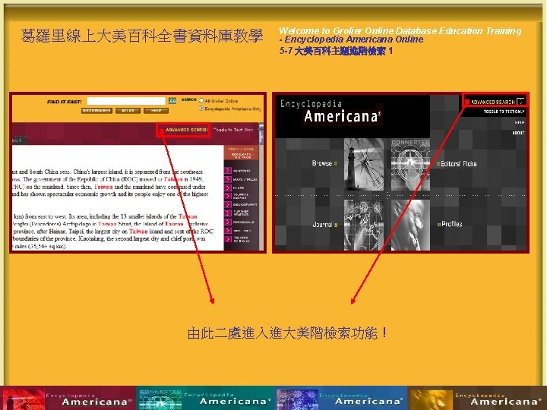Click the caption '由此二處進入進大美階檢索功能！'
This screenshot has width=547, height=410.
tap(287, 333)
